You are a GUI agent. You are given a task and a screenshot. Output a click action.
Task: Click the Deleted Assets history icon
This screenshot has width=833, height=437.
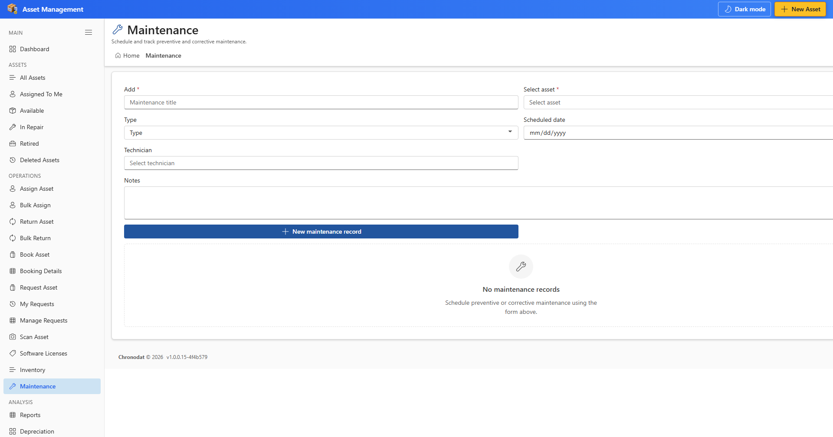click(13, 160)
